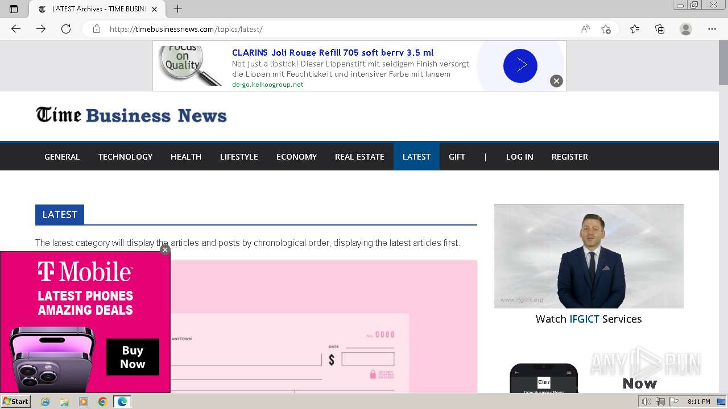Open a new browser tab
Screen dimensions: 728x409
click(x=178, y=9)
